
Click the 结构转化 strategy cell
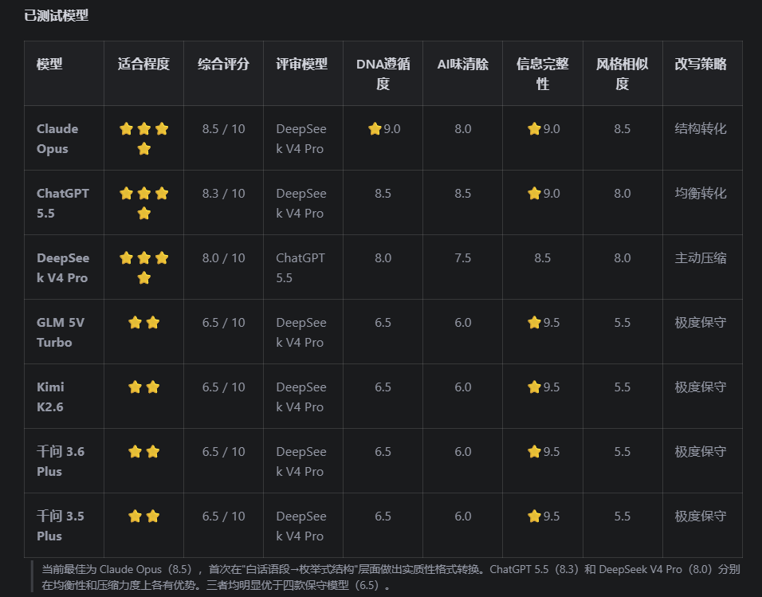point(701,128)
